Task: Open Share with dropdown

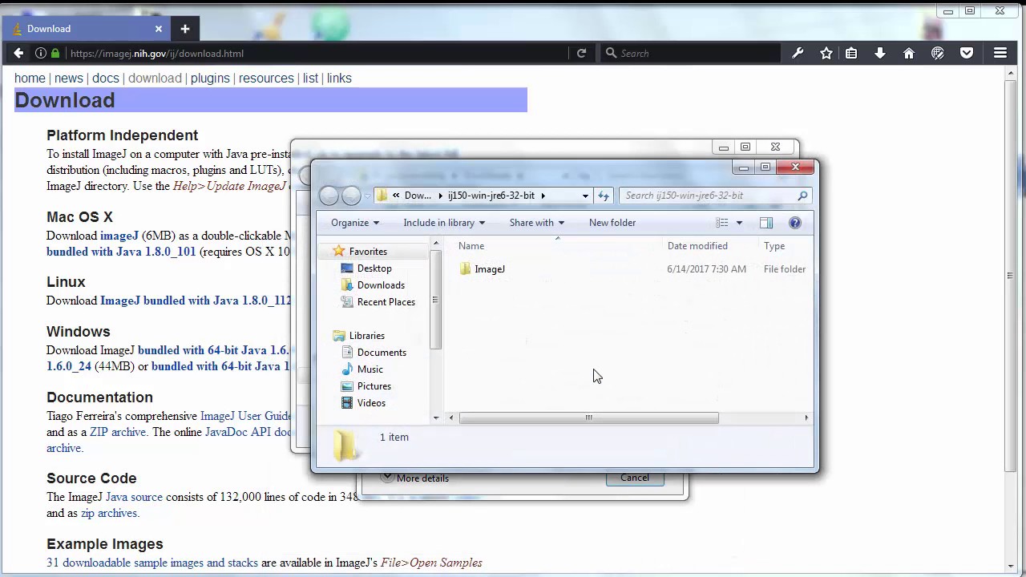Action: coord(537,223)
